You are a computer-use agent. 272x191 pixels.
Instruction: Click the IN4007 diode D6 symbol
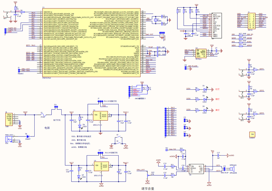pyautogui.click(x=27, y=136)
